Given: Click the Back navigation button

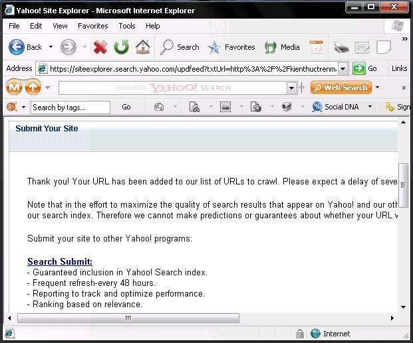Looking at the screenshot, I should [25, 47].
